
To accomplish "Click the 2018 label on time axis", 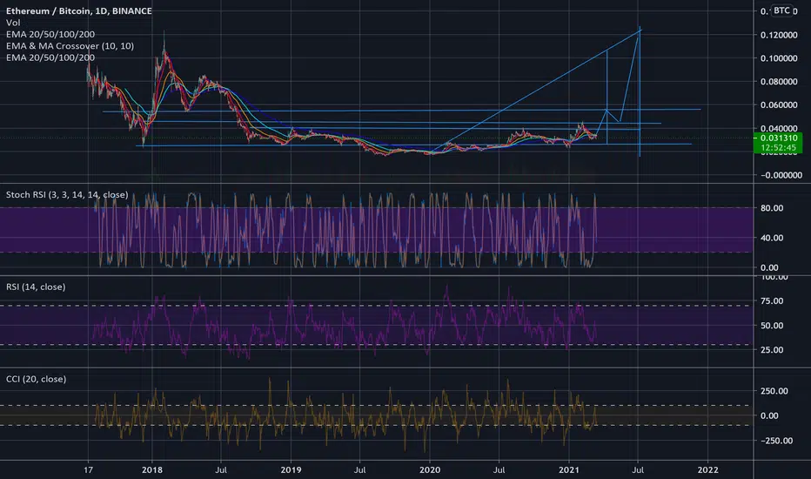I will (152, 470).
